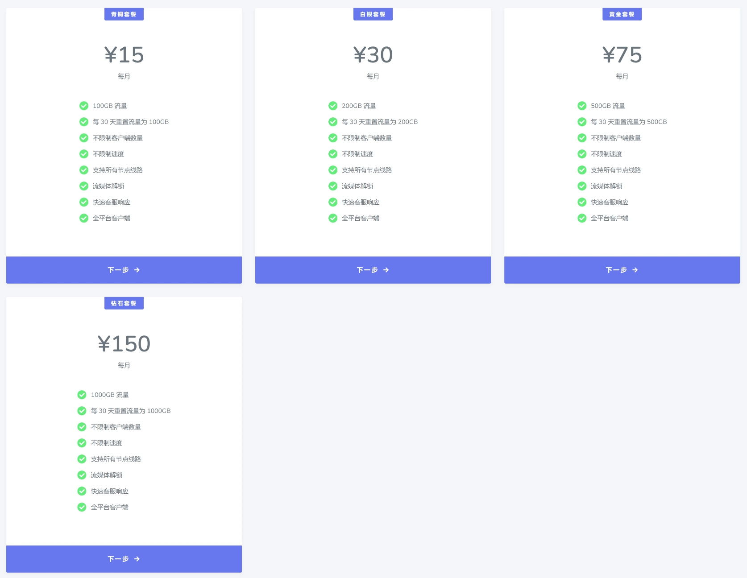Click the checkmark next to 1000GB 流量

81,395
